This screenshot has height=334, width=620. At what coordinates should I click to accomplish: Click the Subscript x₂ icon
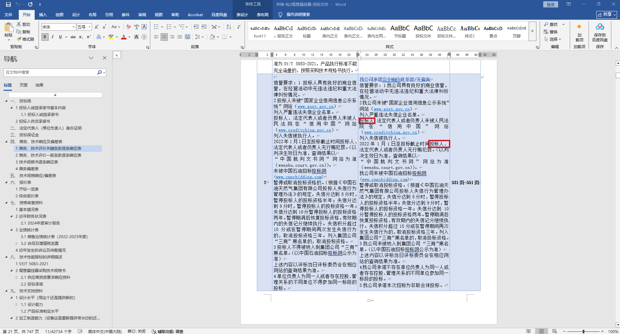pyautogui.click(x=81, y=37)
